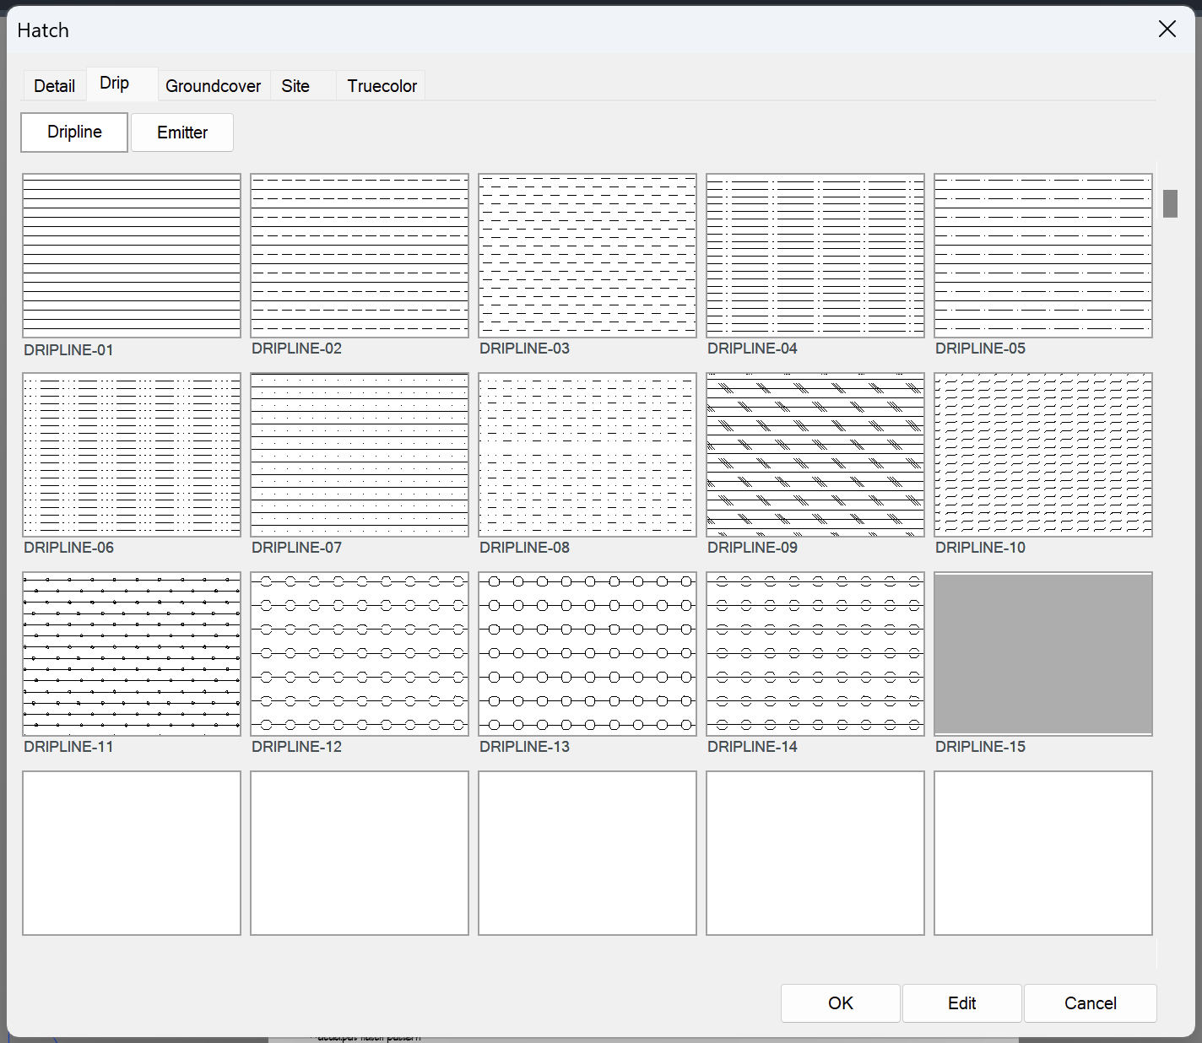The width and height of the screenshot is (1202, 1043).
Task: Select the DRIPLINE-09 diagonal hatch pattern
Action: click(x=815, y=455)
